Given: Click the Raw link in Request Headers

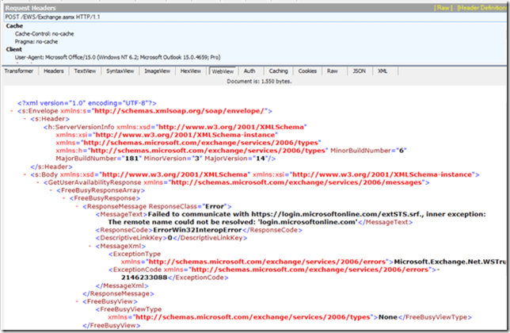Looking at the screenshot, I should click(x=443, y=6).
